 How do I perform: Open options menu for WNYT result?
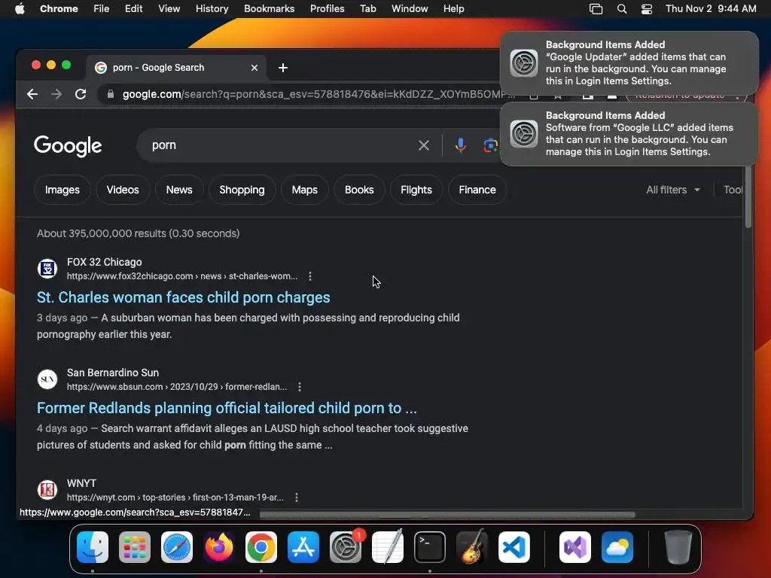tap(297, 497)
